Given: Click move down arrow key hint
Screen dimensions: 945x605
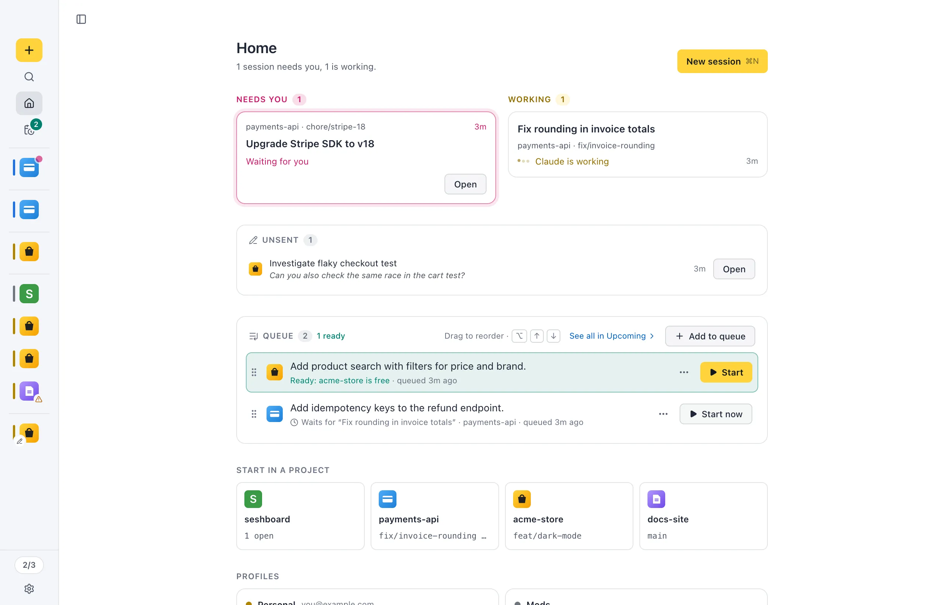Looking at the screenshot, I should pos(553,336).
